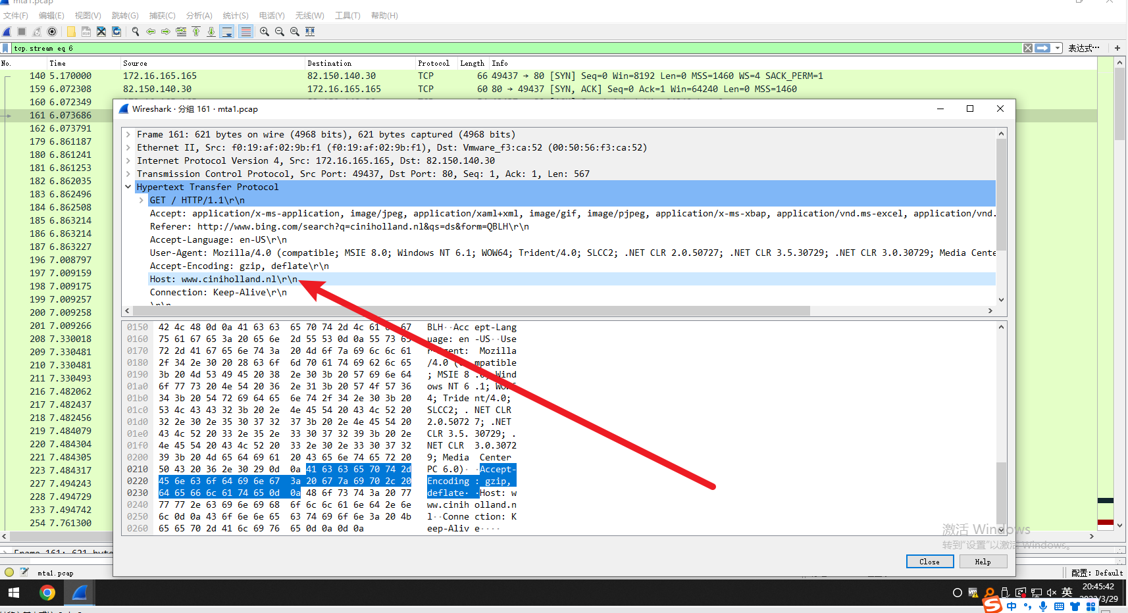
Task: Expand Internet Protocol Version 4 row
Action: [128, 160]
